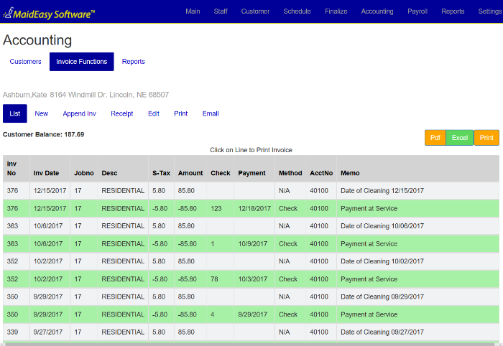Image resolution: width=503 pixels, height=346 pixels.
Task: Select the List sub-tab
Action: (x=15, y=113)
